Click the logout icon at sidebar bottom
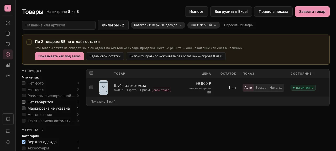The image size is (336, 151). click(x=8, y=142)
